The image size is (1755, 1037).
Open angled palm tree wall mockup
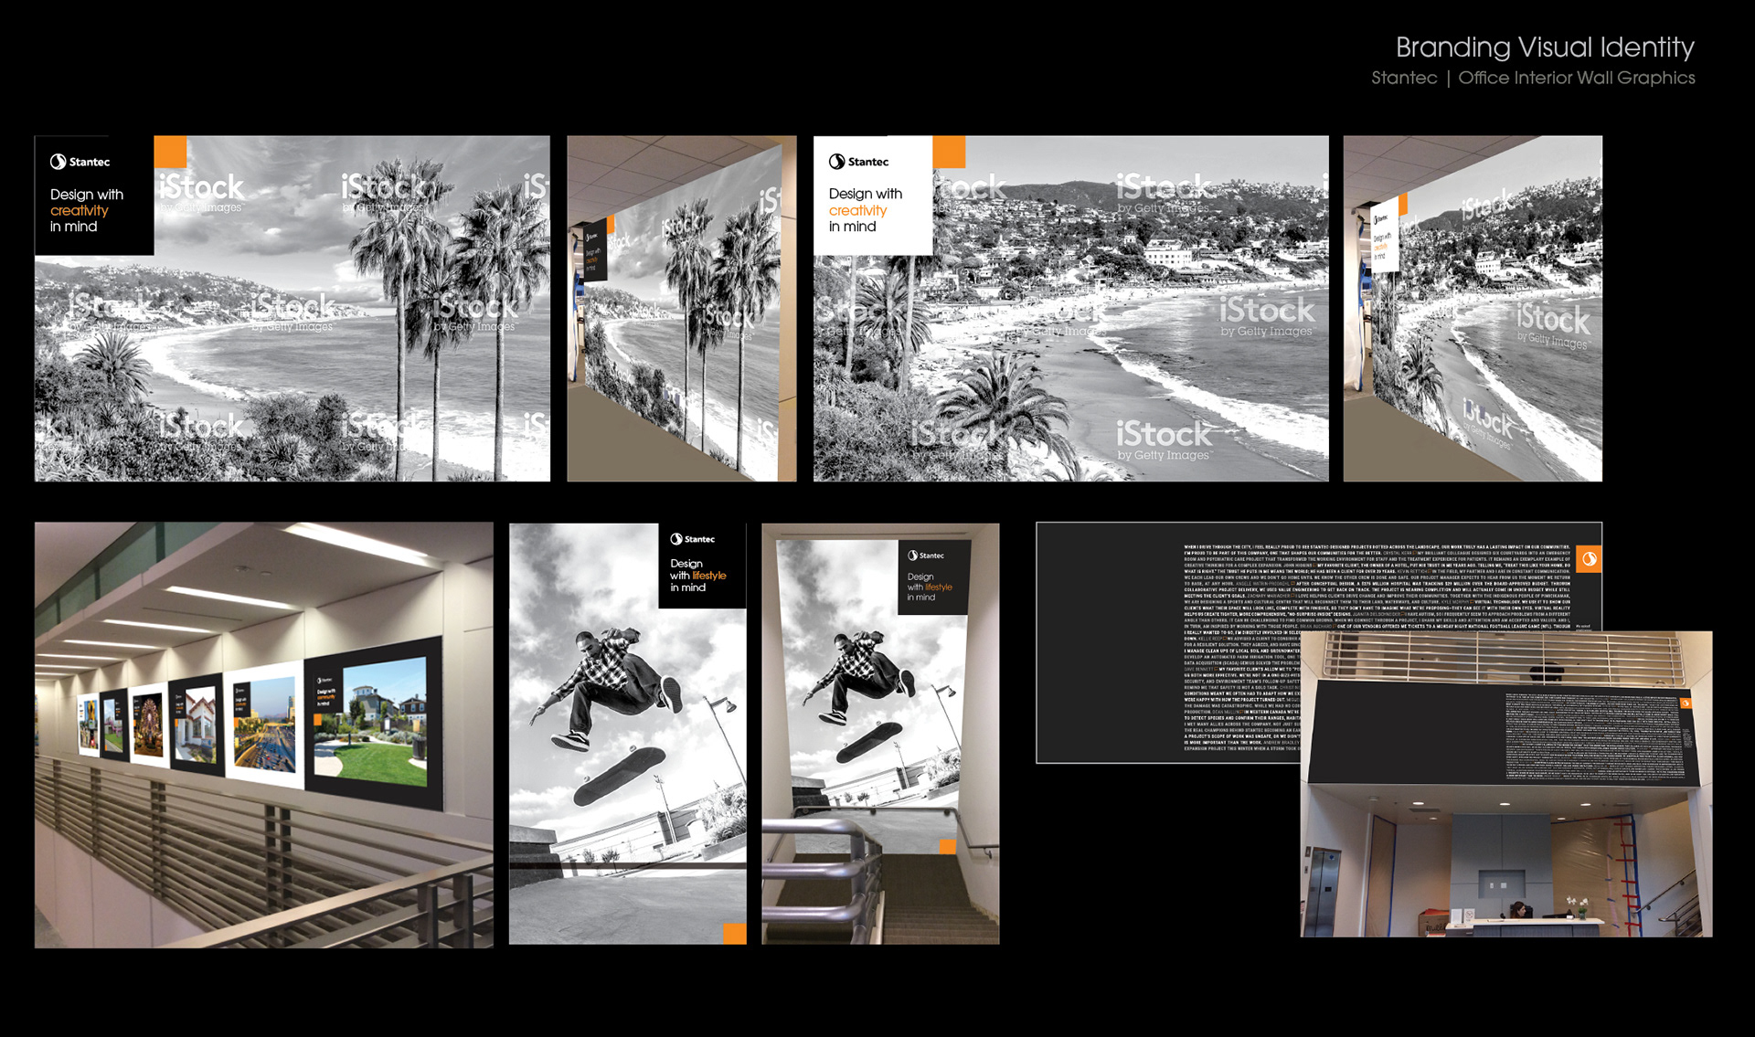tap(682, 309)
